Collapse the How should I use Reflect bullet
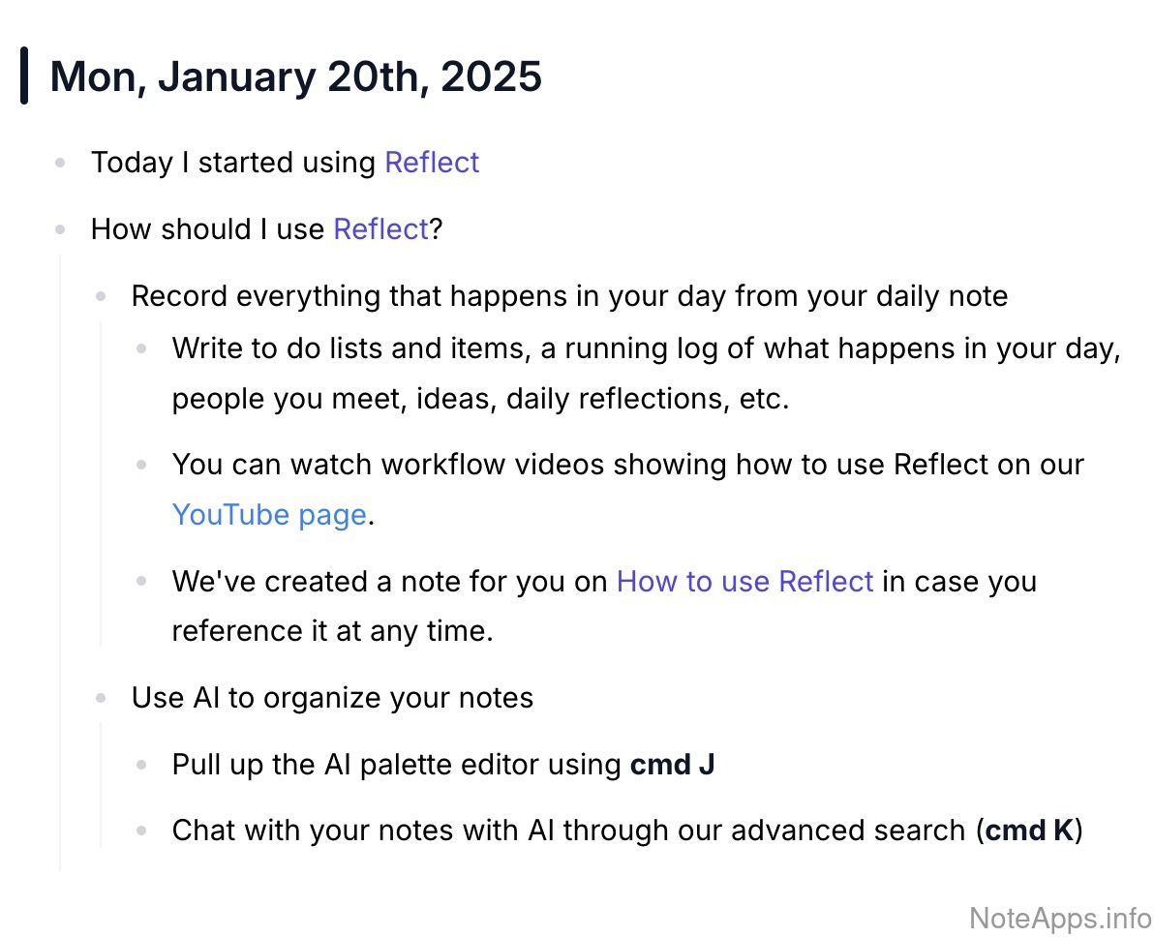 (61, 230)
